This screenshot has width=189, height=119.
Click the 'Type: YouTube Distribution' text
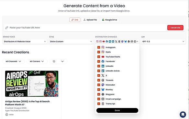tap(17, 111)
